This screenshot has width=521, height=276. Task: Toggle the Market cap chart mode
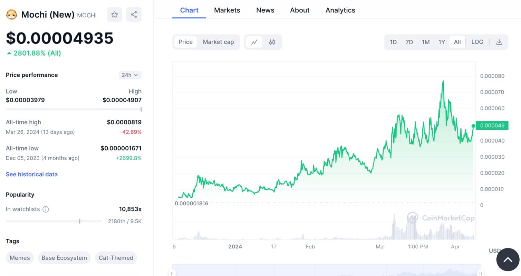218,42
